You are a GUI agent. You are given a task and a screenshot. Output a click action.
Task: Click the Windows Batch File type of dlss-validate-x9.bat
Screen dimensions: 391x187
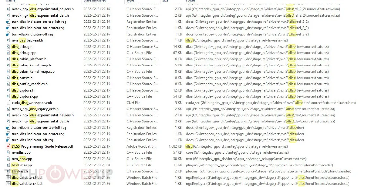coord(142,178)
